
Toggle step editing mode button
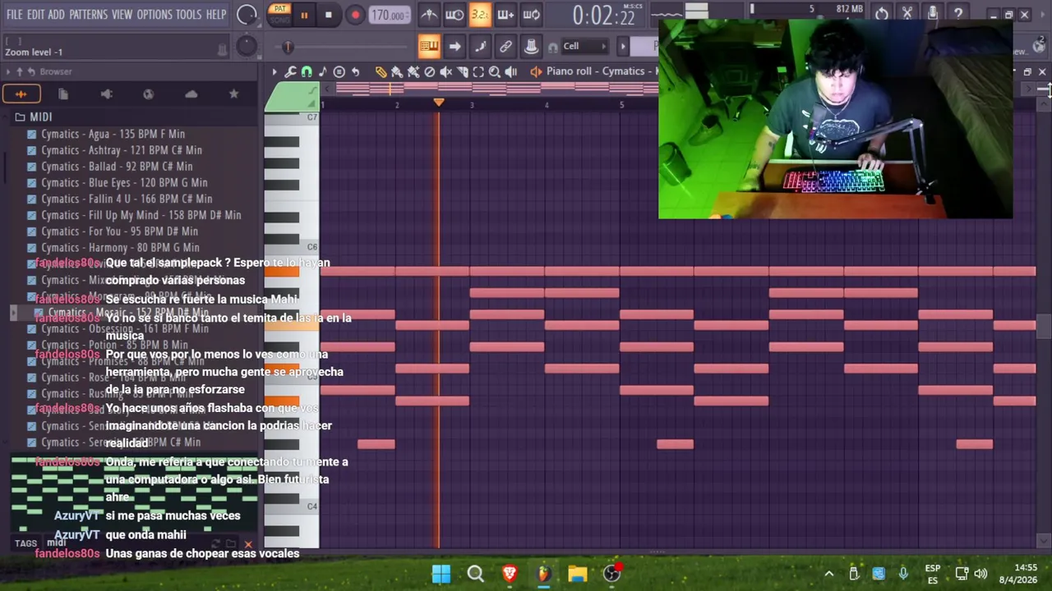[480, 46]
